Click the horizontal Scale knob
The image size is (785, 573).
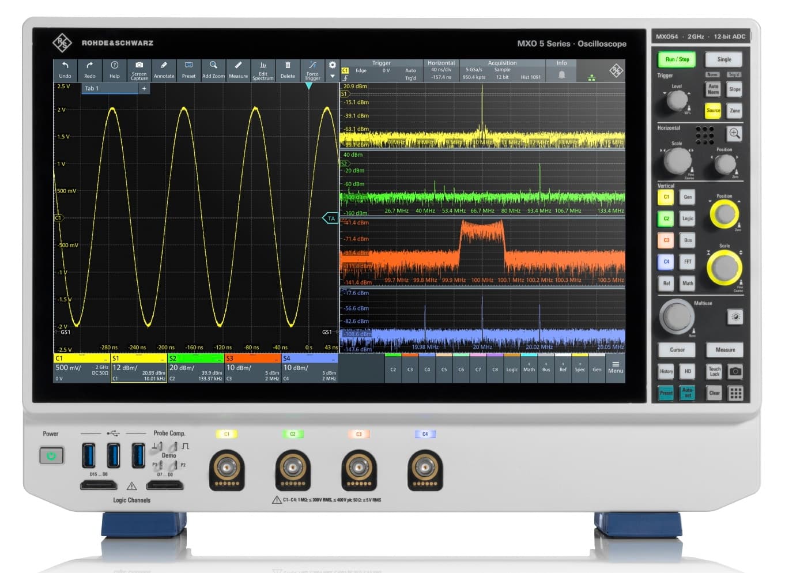677,161
